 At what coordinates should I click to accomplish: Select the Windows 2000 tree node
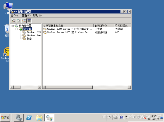[x=34, y=32]
